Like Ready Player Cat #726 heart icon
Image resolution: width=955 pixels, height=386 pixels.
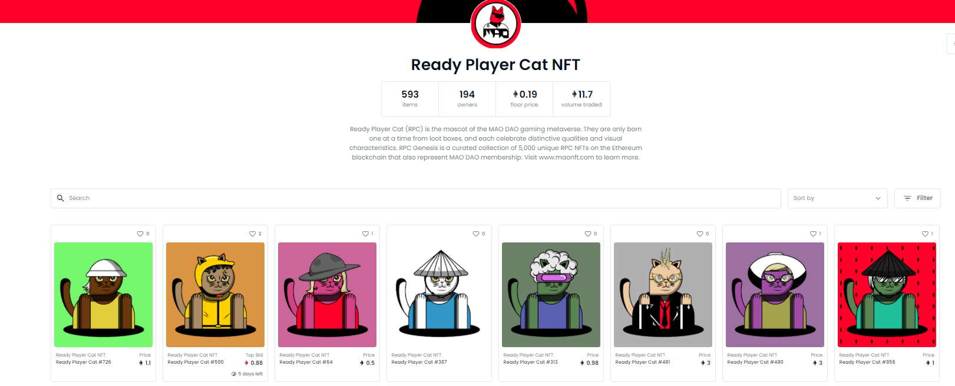(x=140, y=234)
